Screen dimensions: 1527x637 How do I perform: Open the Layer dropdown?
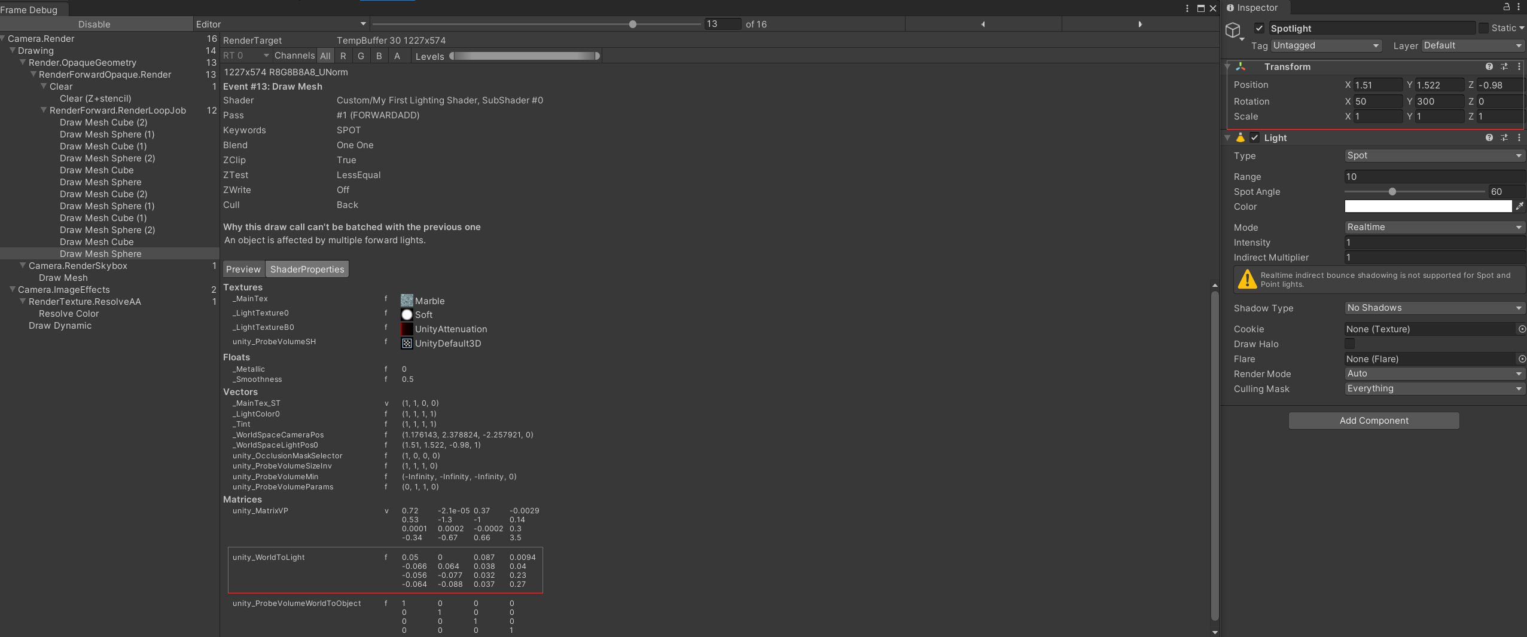[1473, 45]
